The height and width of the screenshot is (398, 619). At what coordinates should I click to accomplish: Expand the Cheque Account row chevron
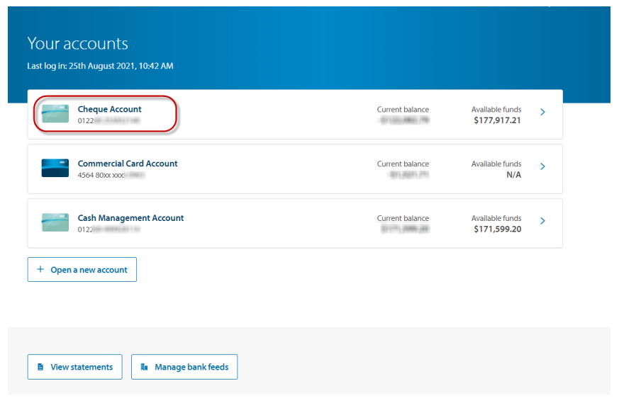(x=542, y=112)
